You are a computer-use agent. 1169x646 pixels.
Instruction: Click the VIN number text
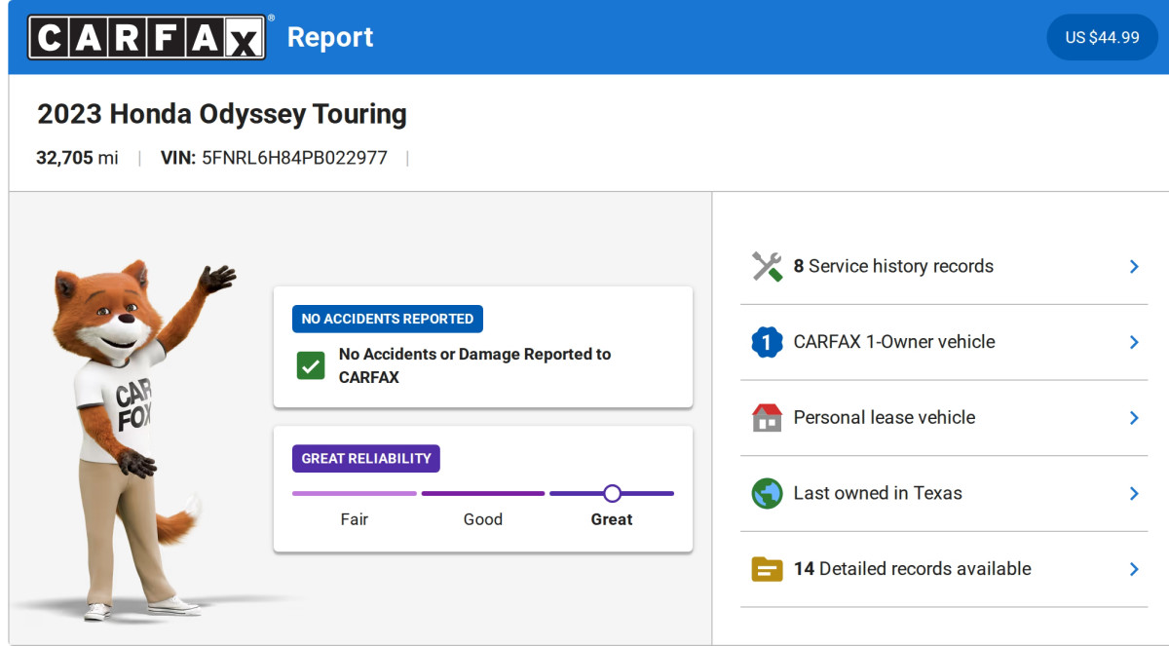pyautogui.click(x=294, y=158)
